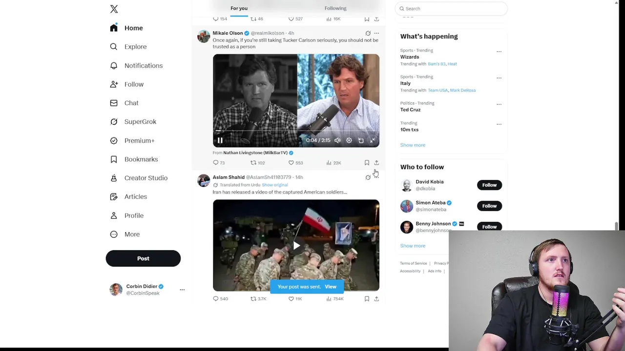Image resolution: width=625 pixels, height=351 pixels.
Task: Click the Accessibility footer link
Action: [x=410, y=271]
